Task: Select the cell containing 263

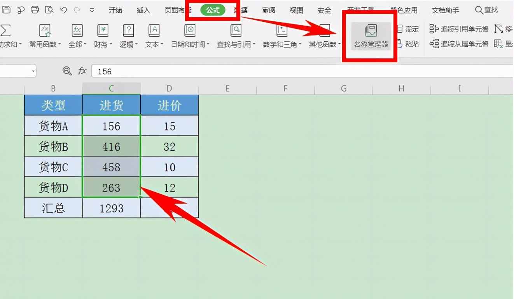Action: pyautogui.click(x=111, y=188)
